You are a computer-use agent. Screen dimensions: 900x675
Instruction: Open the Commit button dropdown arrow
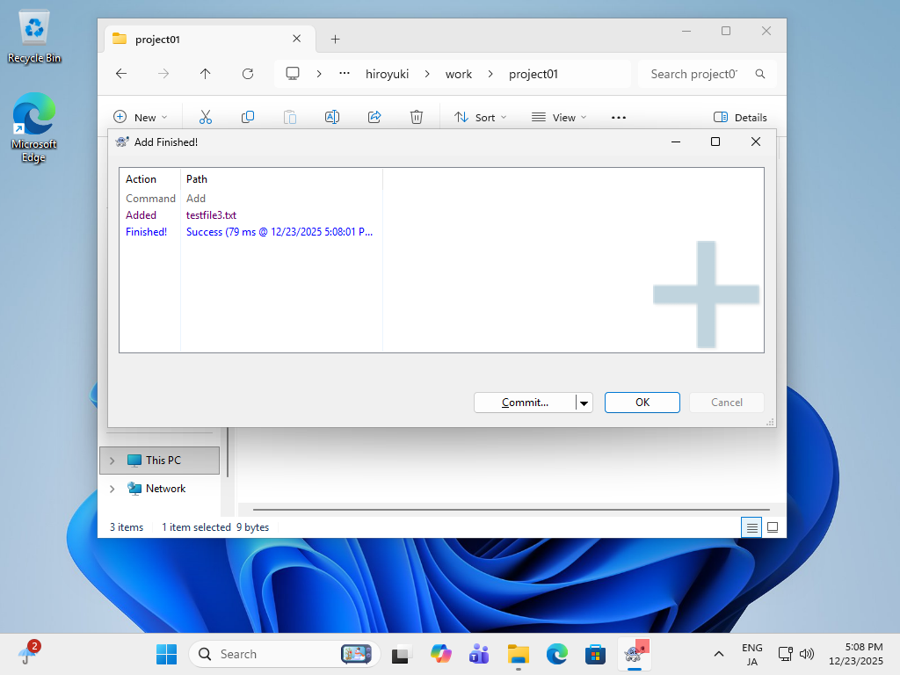(584, 403)
